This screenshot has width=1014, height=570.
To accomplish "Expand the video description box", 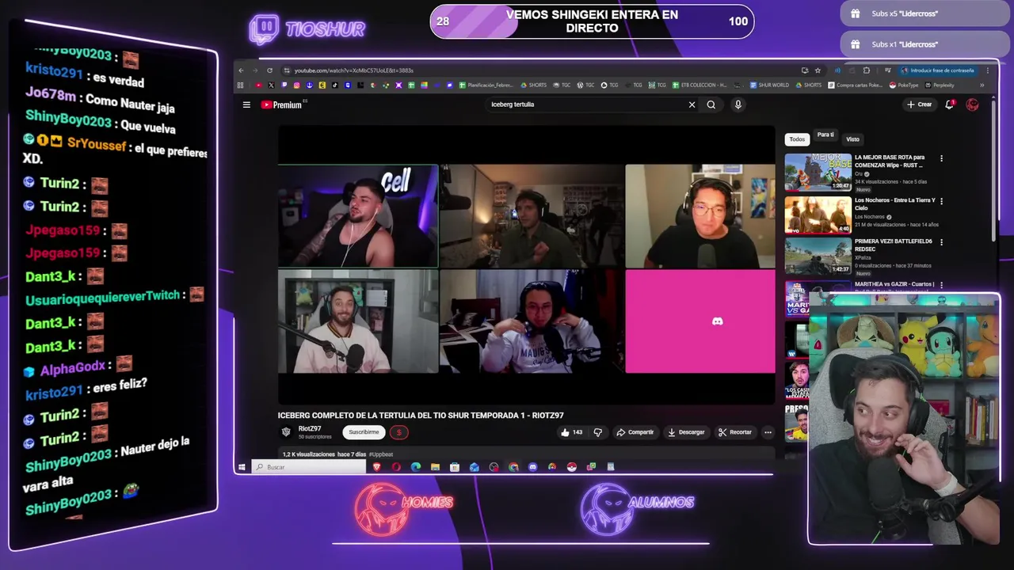I will tap(526, 454).
